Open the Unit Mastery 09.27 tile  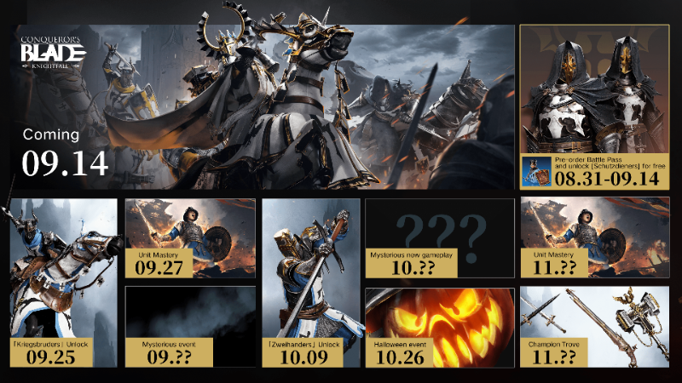(190, 238)
